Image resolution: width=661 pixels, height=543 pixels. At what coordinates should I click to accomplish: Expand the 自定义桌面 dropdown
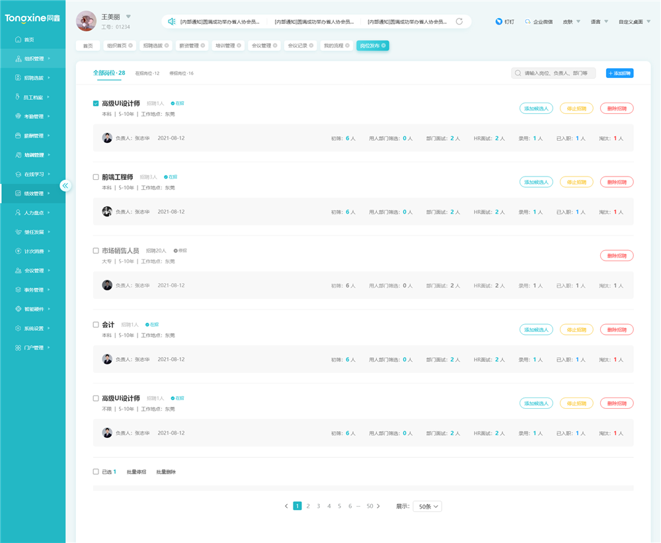635,22
